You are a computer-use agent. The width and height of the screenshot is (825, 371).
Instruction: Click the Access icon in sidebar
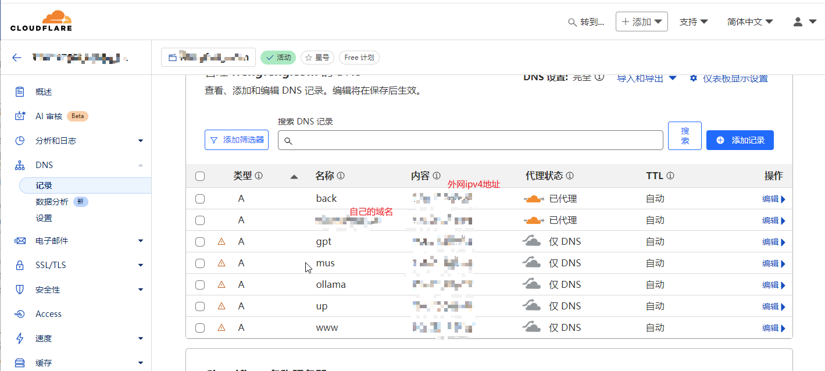pos(20,314)
